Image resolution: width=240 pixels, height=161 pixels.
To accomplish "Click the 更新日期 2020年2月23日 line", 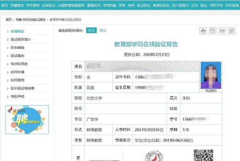I will point(147,54).
